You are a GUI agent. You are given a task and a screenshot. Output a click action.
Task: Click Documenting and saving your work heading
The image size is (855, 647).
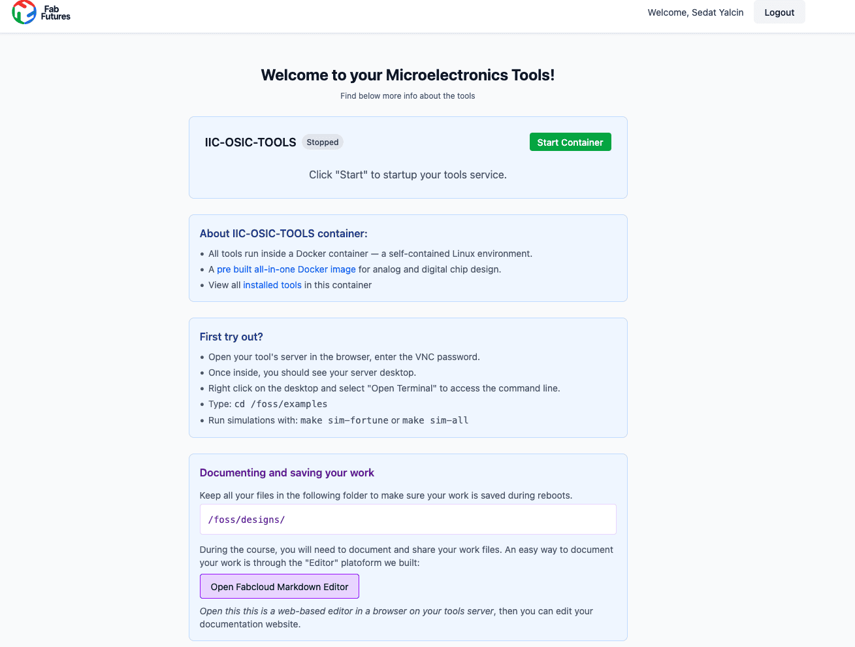point(287,473)
